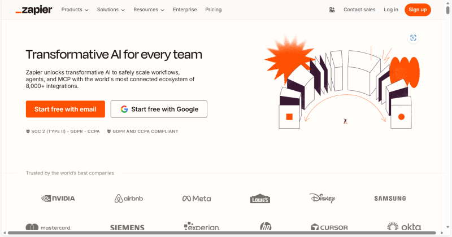Image resolution: width=452 pixels, height=237 pixels.
Task: Expand the Products dropdown menu
Action: pos(75,10)
